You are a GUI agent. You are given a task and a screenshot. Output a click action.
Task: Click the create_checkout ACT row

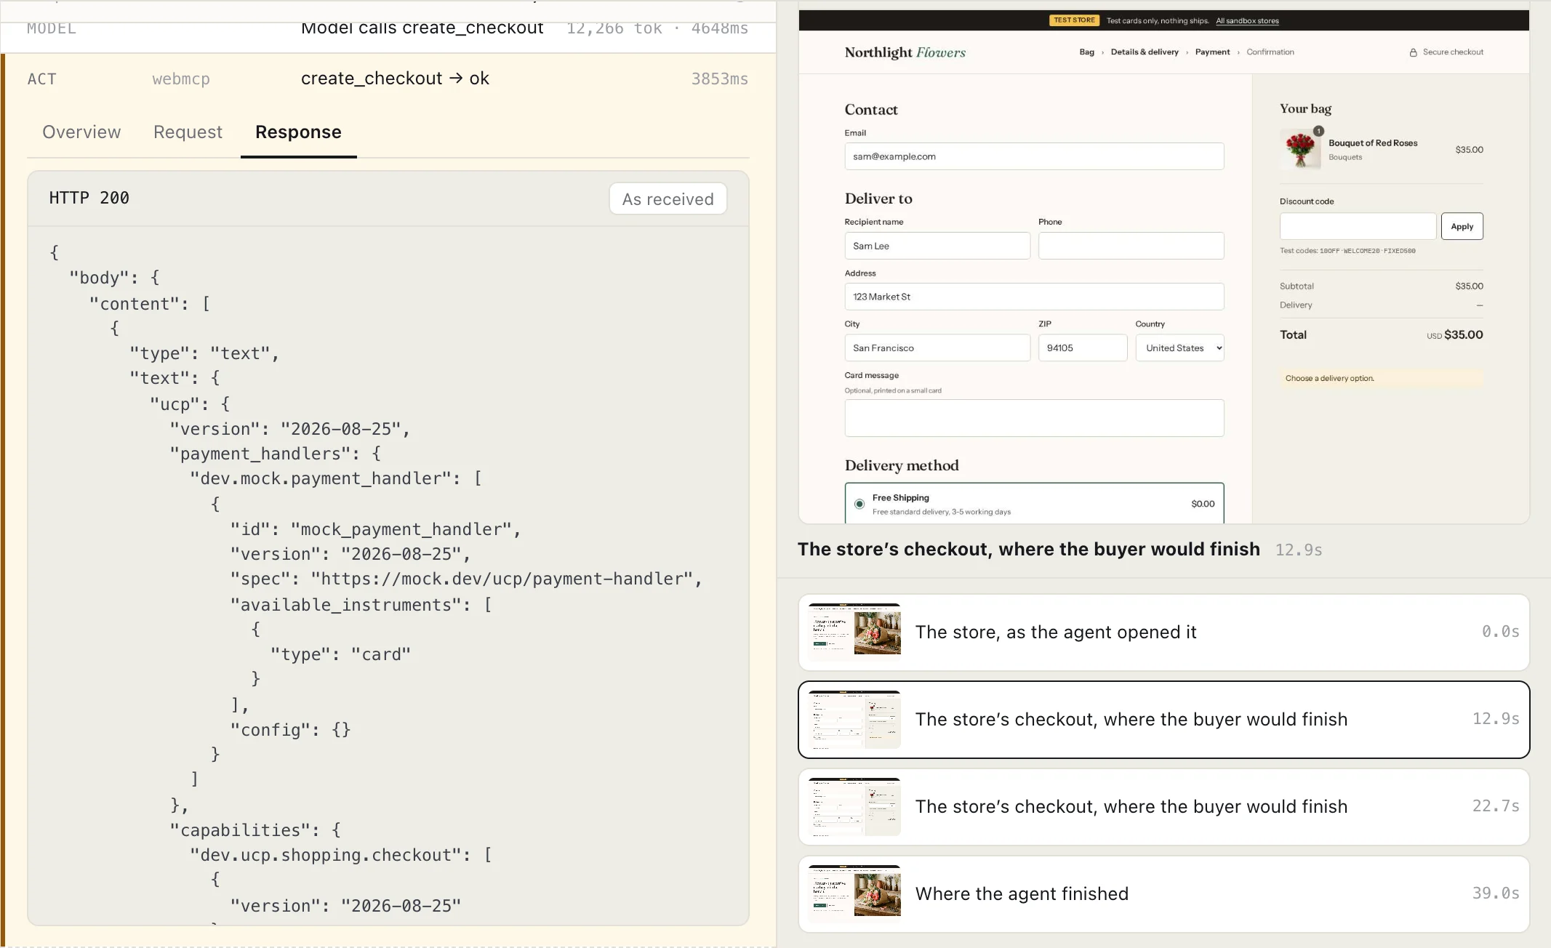(x=388, y=79)
